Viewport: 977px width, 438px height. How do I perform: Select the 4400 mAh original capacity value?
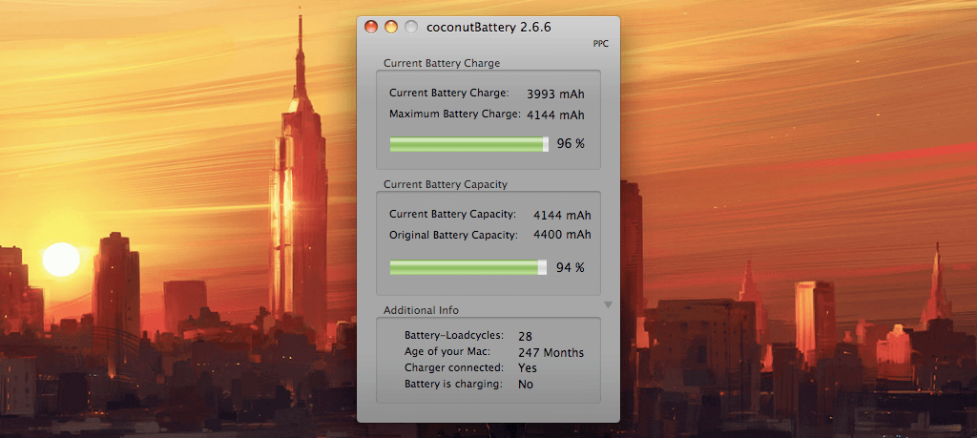coord(562,235)
